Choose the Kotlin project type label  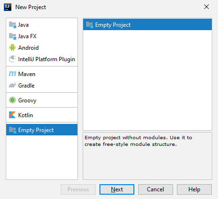[x=25, y=115]
